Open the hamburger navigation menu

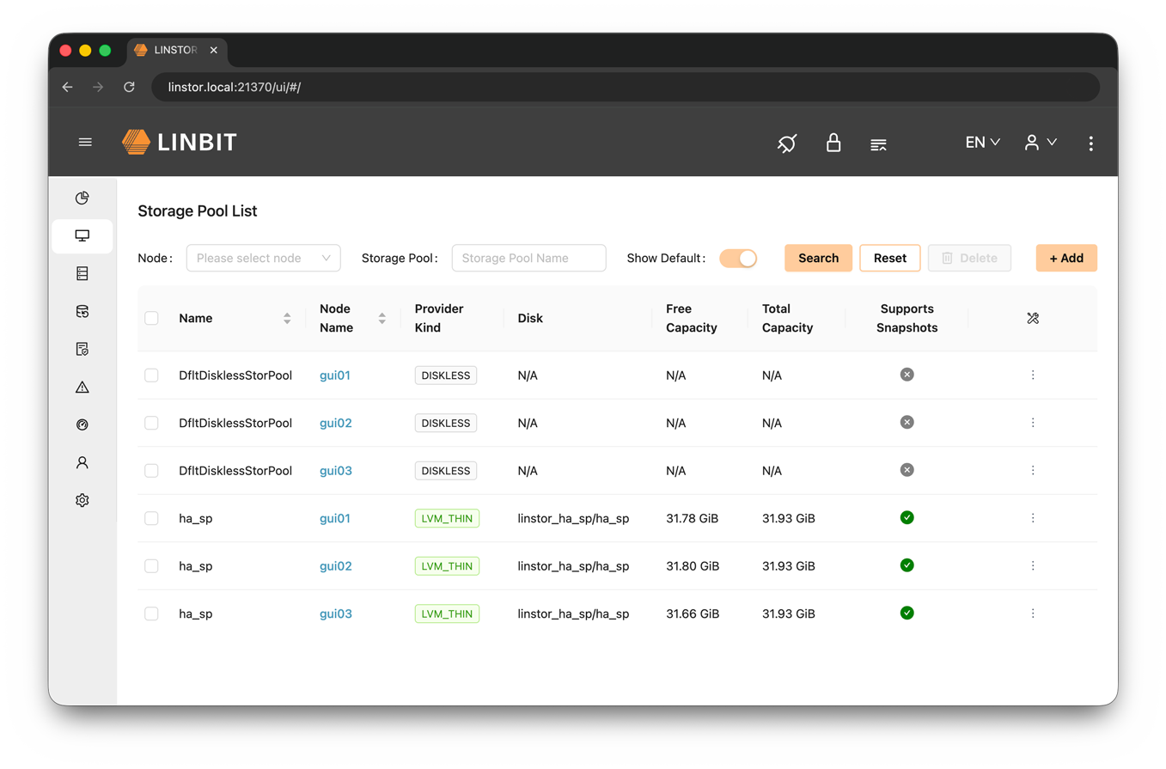click(85, 143)
